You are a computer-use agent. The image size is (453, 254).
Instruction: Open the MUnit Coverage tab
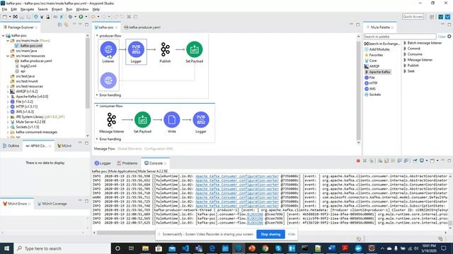pyautogui.click(x=52, y=204)
